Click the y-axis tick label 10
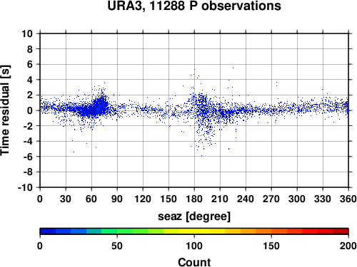The width and height of the screenshot is (357, 267). click(27, 33)
